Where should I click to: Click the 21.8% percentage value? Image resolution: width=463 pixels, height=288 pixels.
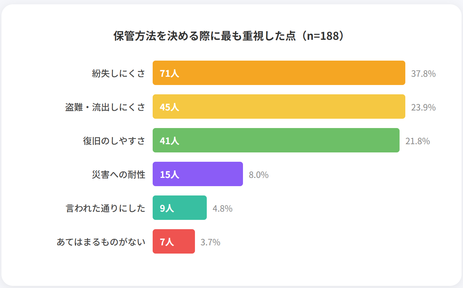[x=417, y=141]
